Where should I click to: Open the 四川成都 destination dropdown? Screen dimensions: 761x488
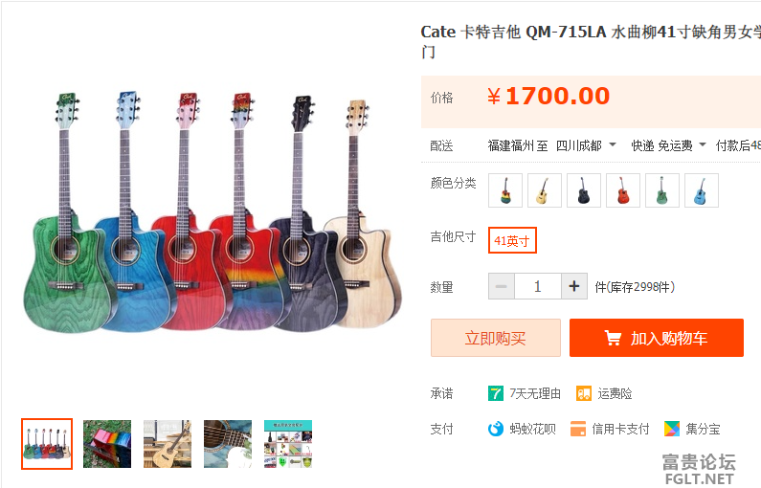click(586, 145)
